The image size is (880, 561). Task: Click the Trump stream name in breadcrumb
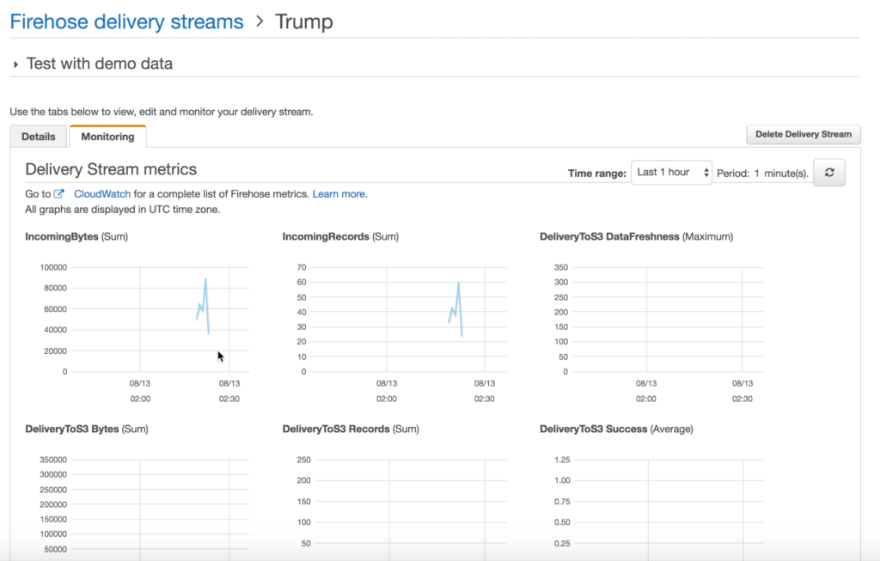[x=303, y=22]
